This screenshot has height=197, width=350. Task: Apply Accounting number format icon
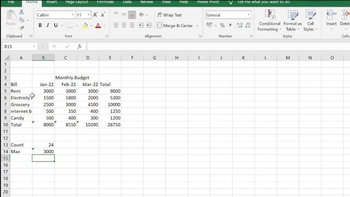[209, 25]
